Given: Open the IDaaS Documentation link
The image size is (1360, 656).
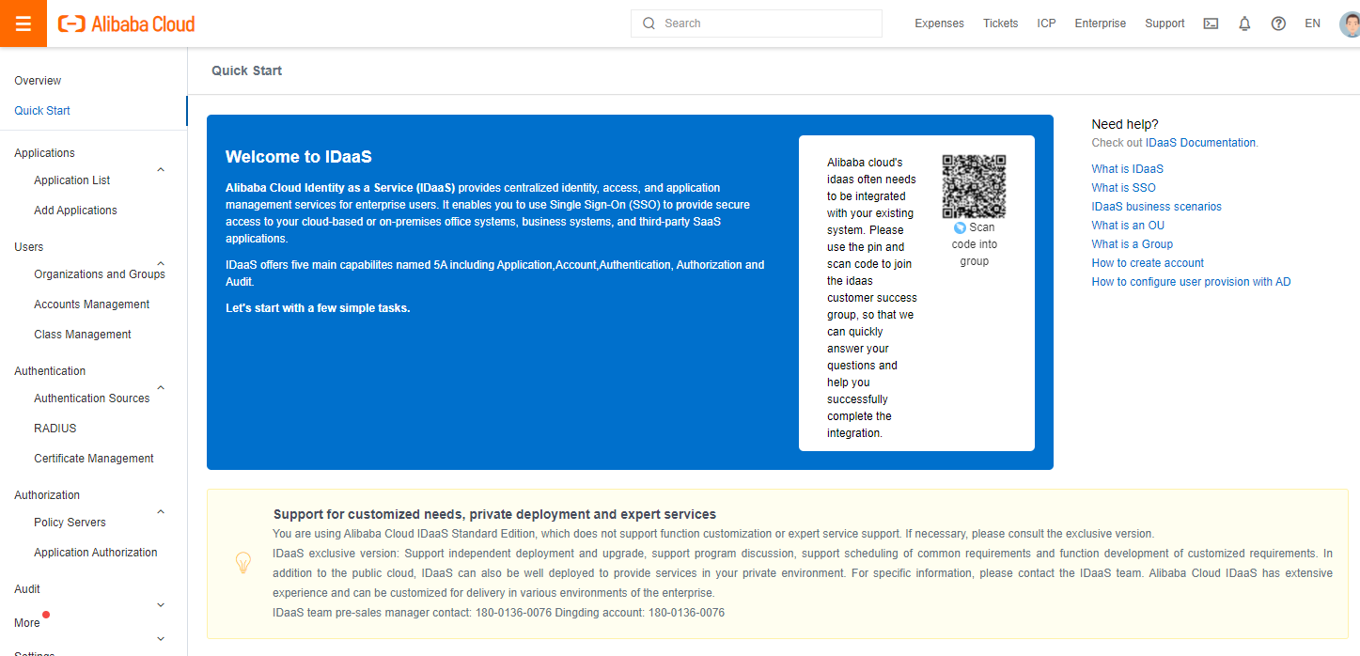Looking at the screenshot, I should coord(1200,143).
